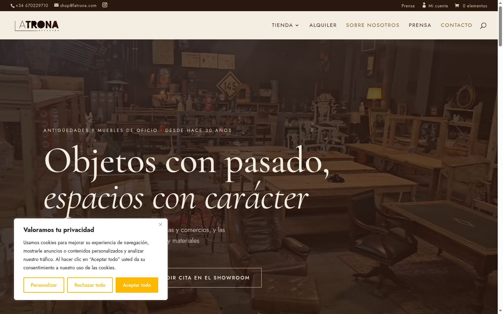Screen dimensions: 503x314
Task: Open the Sobre Nosotros menu item
Action: click(x=373, y=25)
